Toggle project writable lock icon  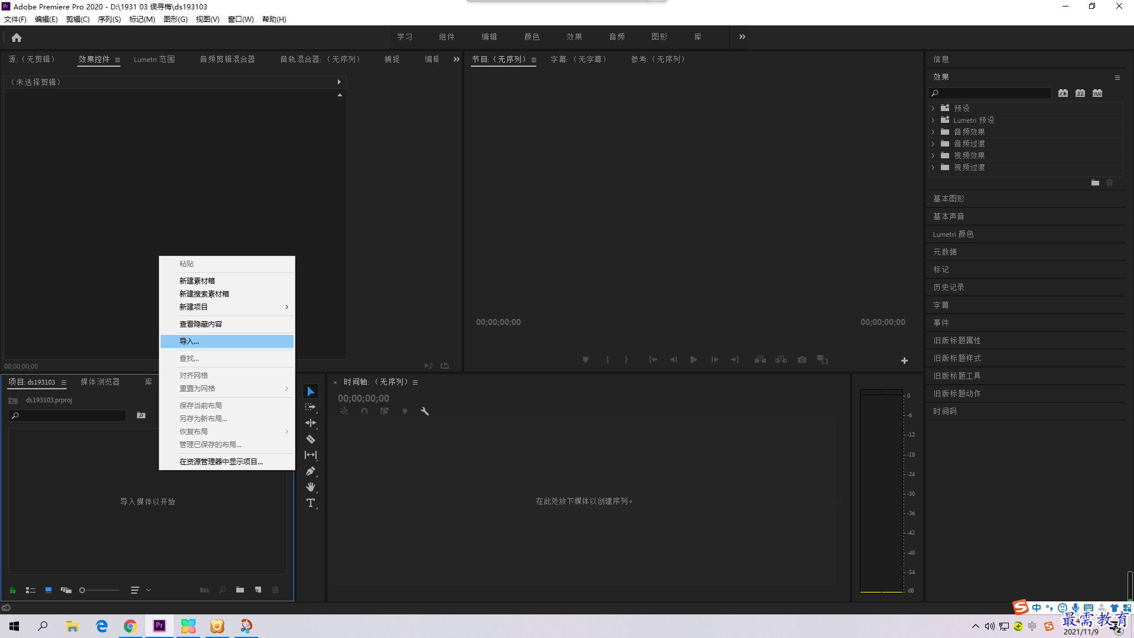(12, 590)
